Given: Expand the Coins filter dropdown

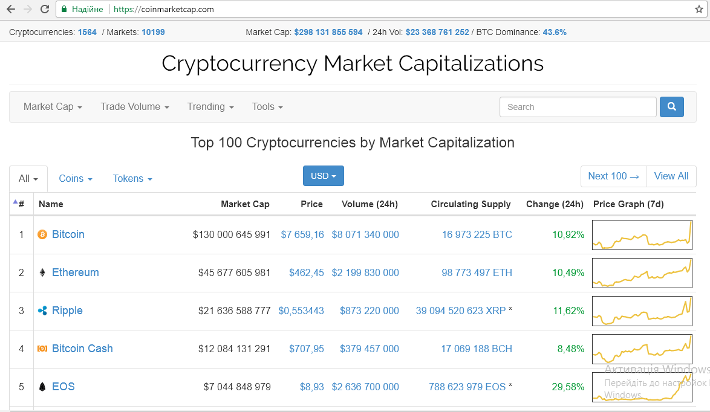Looking at the screenshot, I should click(x=76, y=179).
